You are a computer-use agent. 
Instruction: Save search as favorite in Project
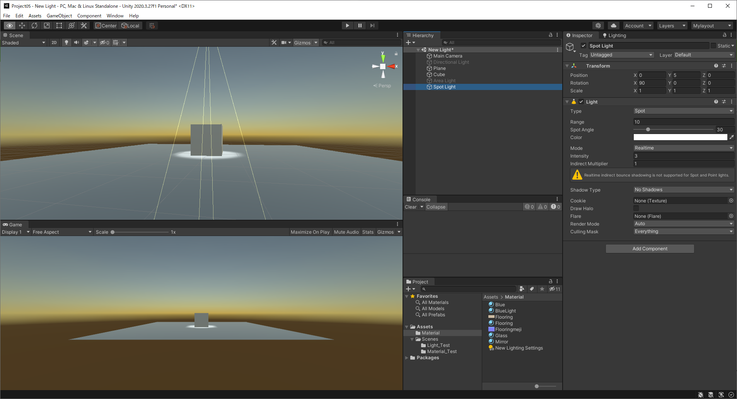pos(542,289)
